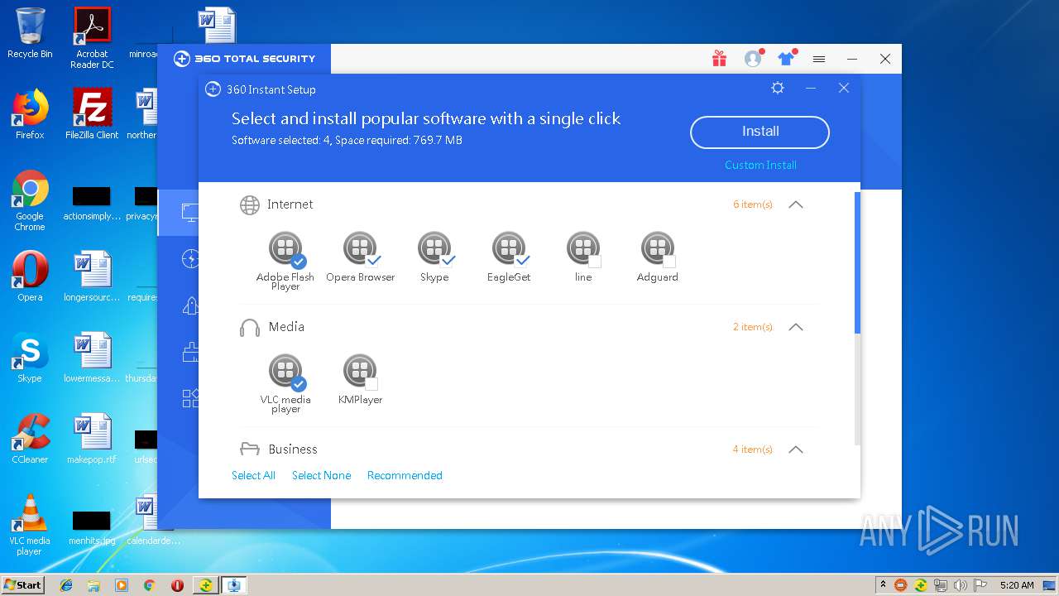Open makepop.rtf desktop file
Image resolution: width=1059 pixels, height=596 pixels.
(92, 439)
